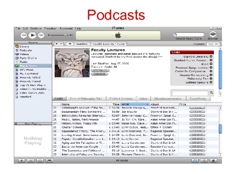Sort by the Name column header
Screen dimensions: 232x174
coord(83,104)
